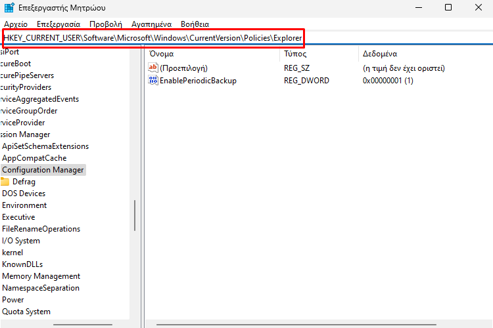
Task: Select the cut-off 'curePipeServers' tree key
Action: 27,75
